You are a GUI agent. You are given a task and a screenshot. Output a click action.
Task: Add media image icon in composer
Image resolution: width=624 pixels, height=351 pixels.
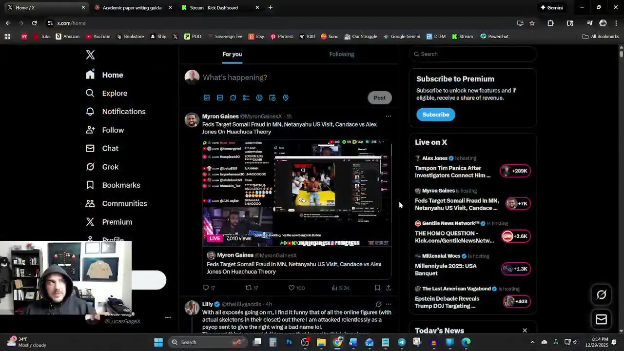[207, 97]
